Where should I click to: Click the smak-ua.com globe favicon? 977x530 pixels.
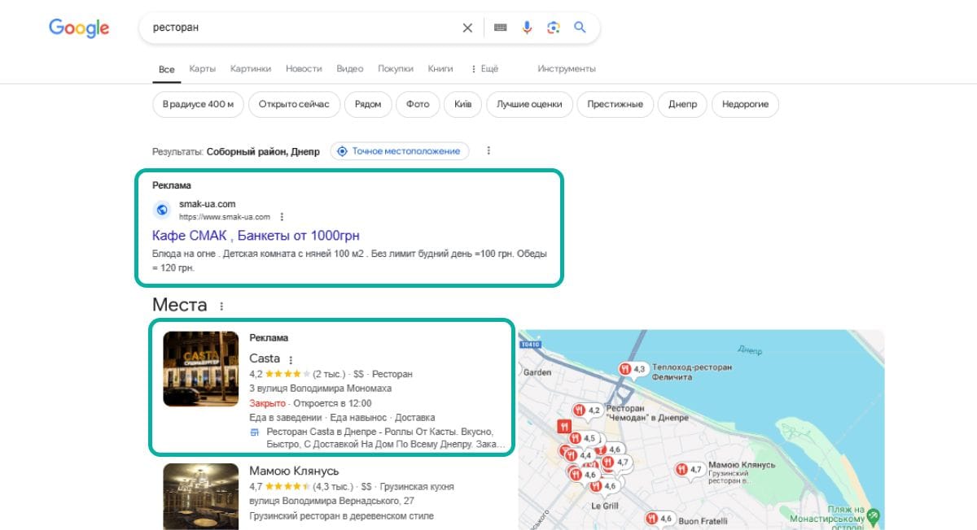162,210
